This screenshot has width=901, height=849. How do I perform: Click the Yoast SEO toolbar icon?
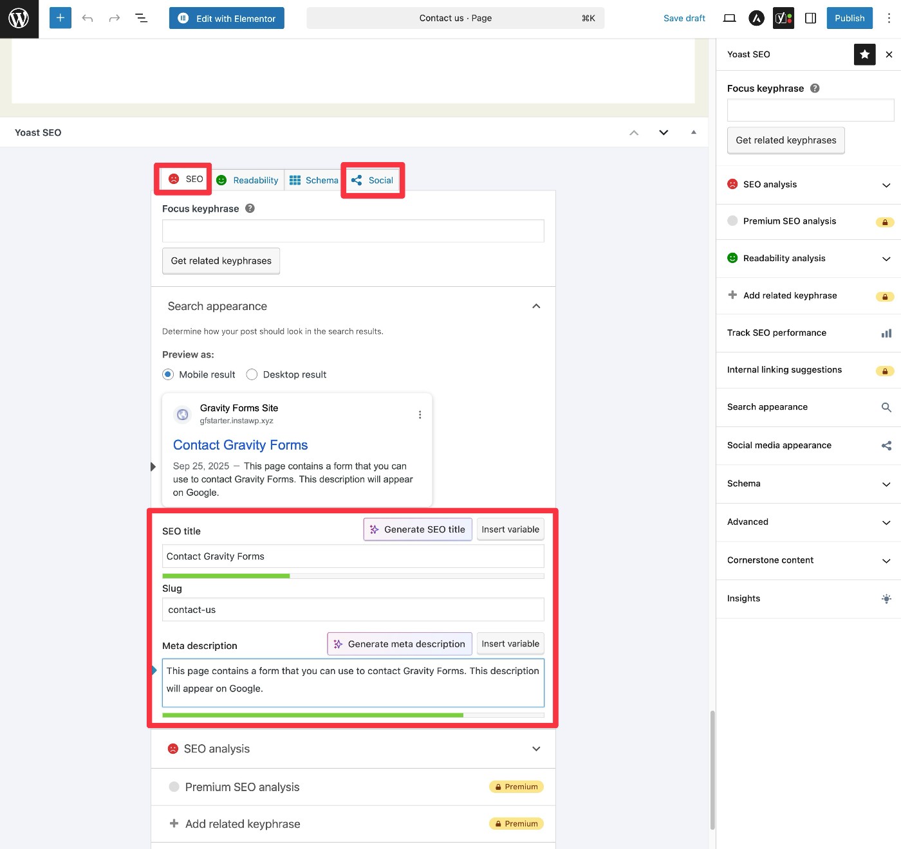coord(783,18)
